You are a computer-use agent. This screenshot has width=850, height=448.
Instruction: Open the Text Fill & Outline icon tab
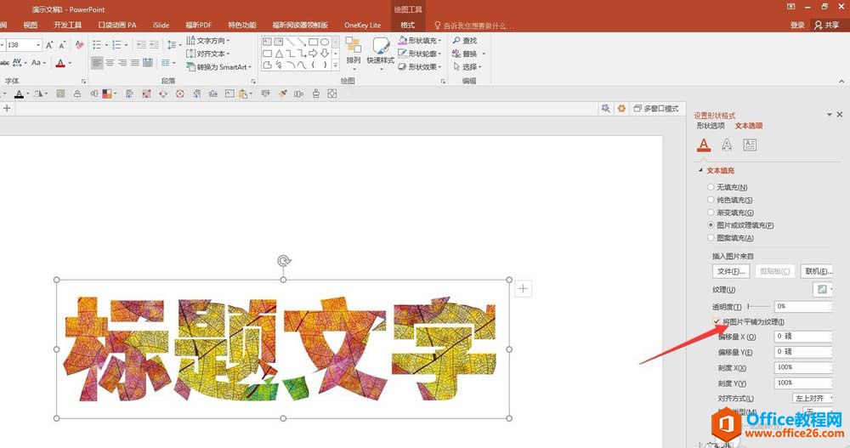point(703,145)
